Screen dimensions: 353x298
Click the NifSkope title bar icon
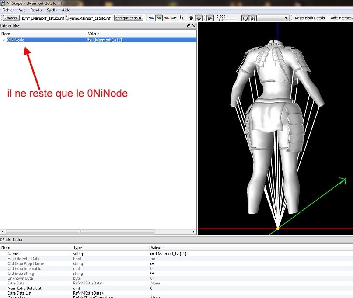click(x=3, y=3)
